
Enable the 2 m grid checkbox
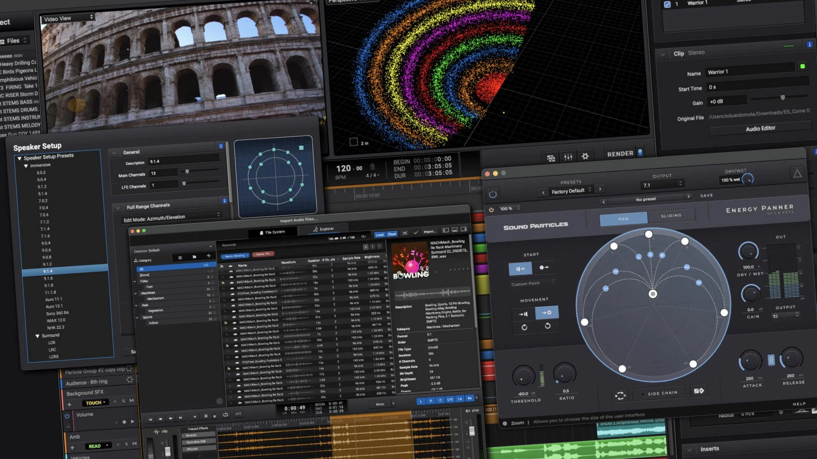click(354, 142)
